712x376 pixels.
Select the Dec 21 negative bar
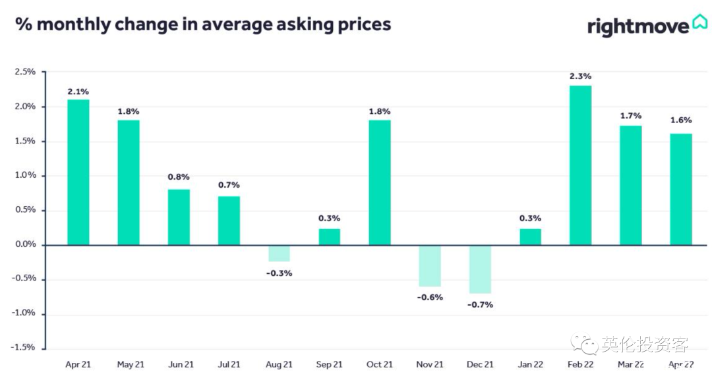pyautogui.click(x=480, y=269)
